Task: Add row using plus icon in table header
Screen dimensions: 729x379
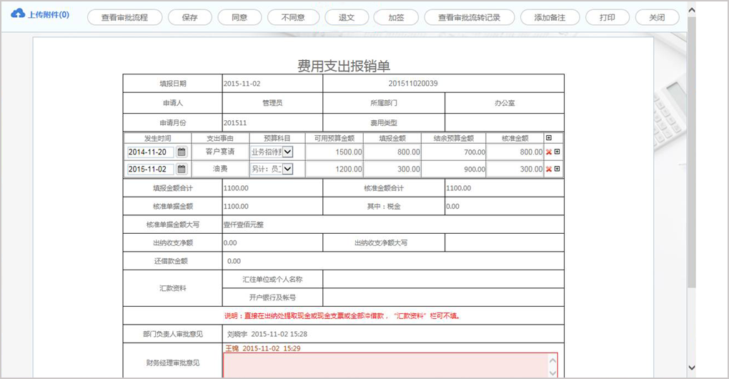Action: (549, 138)
